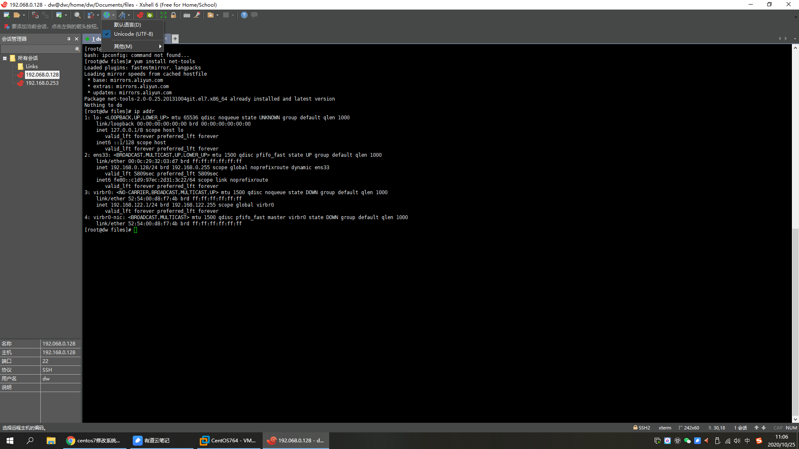Choose 默认语言(D) menu entry

click(x=127, y=25)
